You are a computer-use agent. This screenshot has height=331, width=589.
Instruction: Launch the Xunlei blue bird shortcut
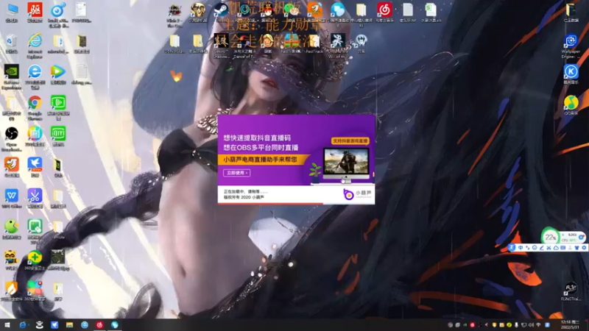pos(35,167)
